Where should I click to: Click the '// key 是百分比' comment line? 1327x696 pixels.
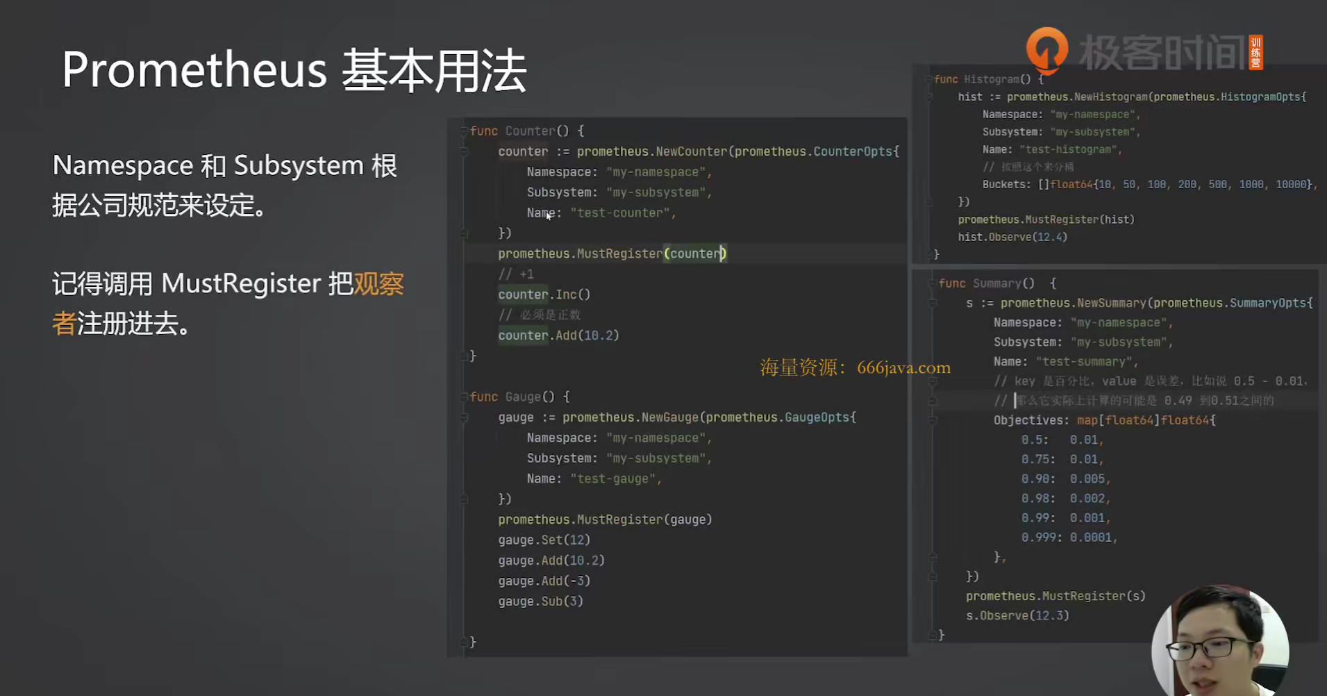(x=1151, y=381)
